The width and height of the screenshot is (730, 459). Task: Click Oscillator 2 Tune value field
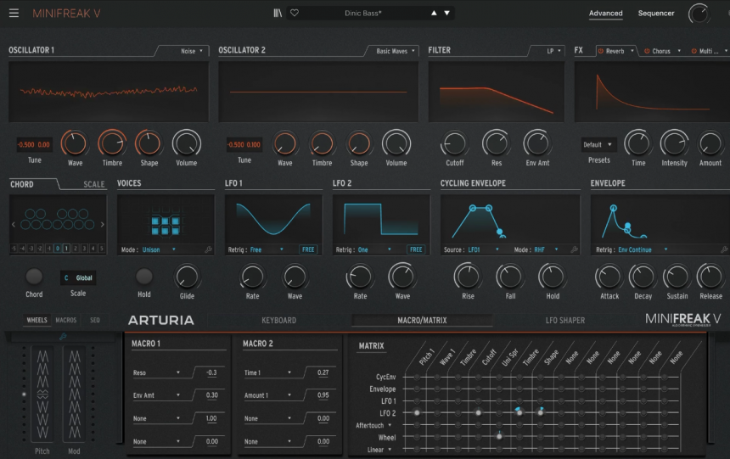tap(244, 145)
